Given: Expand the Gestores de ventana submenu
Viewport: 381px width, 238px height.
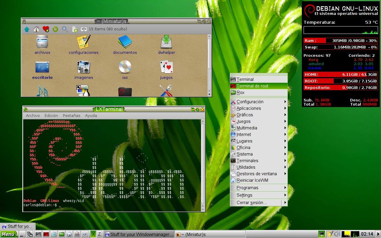Looking at the screenshot, I should coord(259,174).
